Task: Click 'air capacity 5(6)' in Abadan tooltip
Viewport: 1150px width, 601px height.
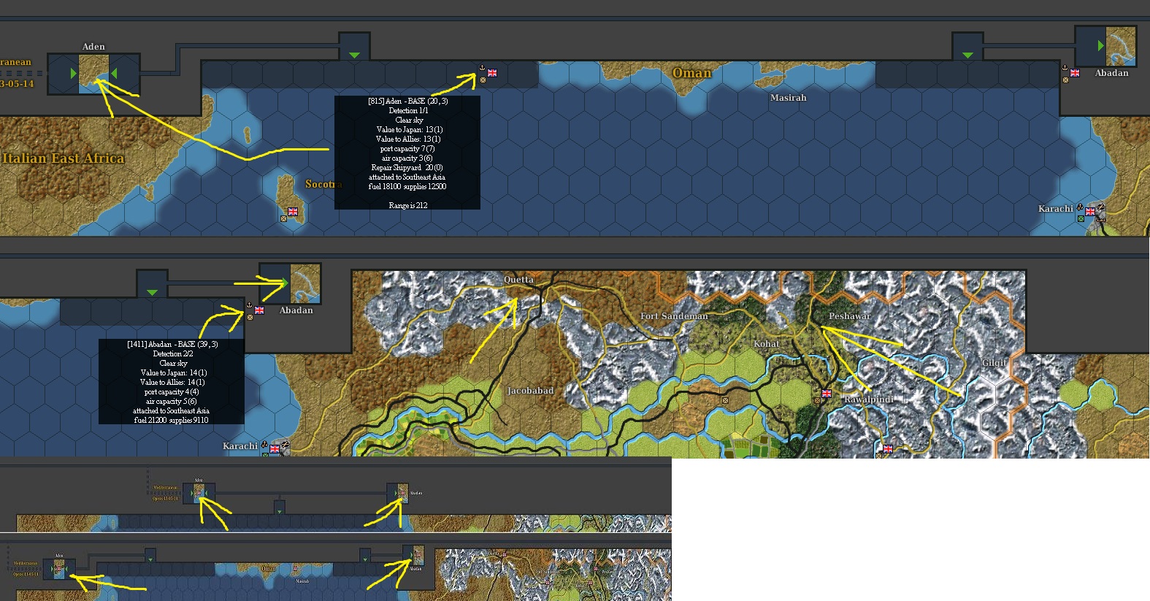Action: click(x=171, y=401)
